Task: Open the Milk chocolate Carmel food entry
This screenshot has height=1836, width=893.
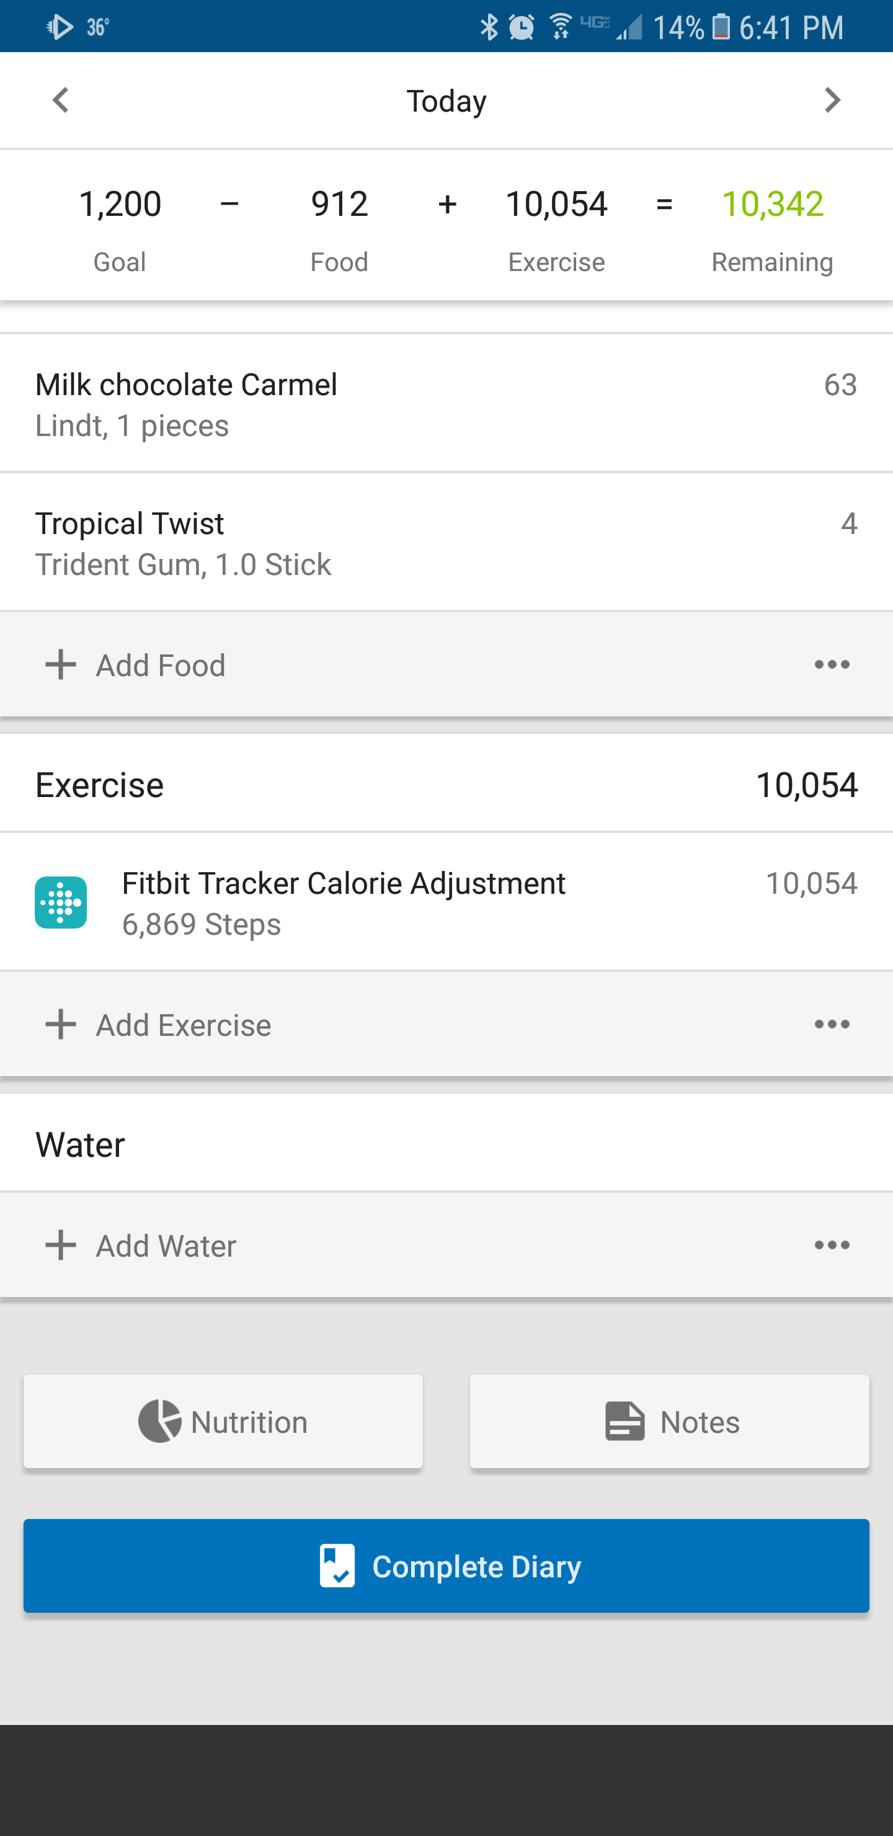Action: [x=446, y=403]
